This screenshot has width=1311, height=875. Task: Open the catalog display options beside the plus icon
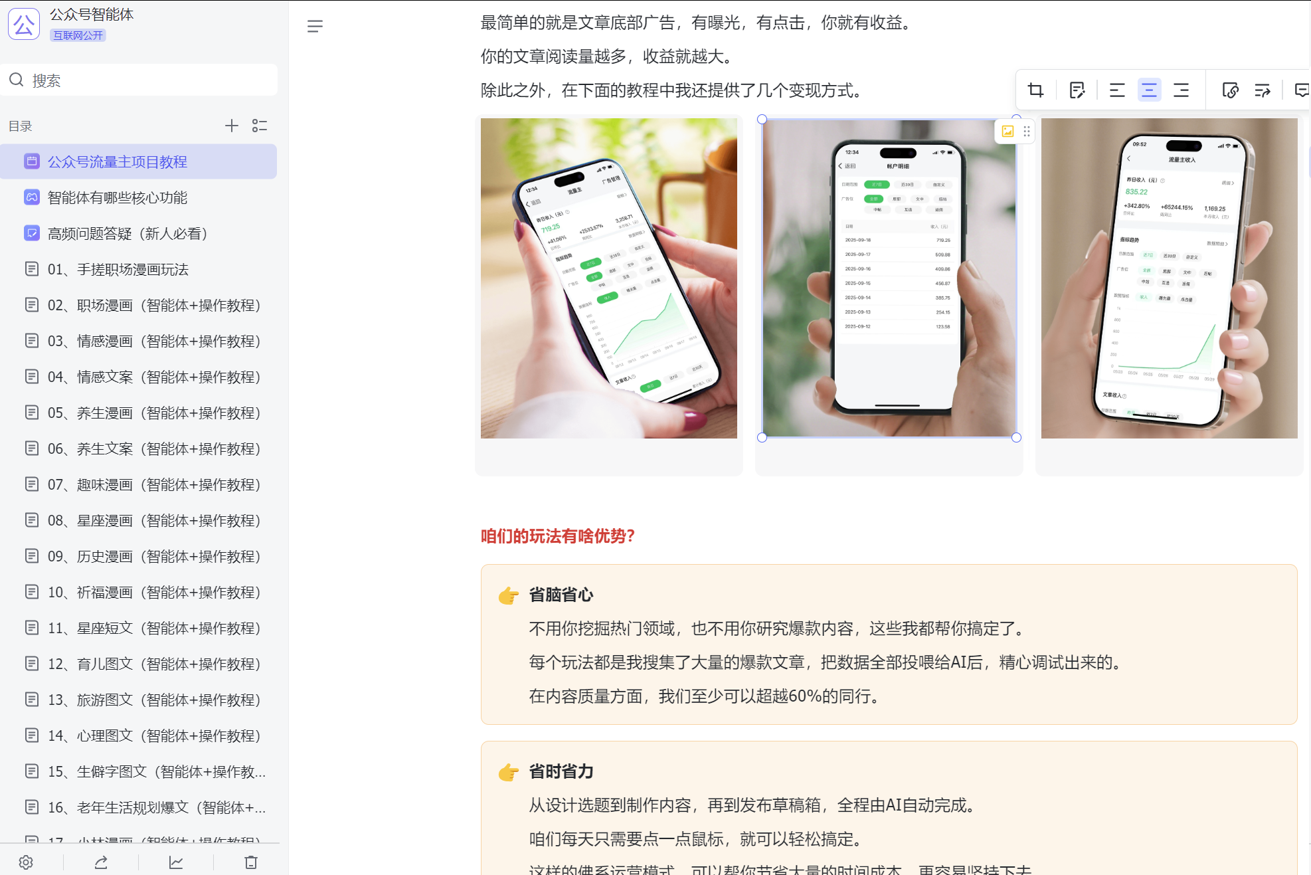click(x=260, y=126)
